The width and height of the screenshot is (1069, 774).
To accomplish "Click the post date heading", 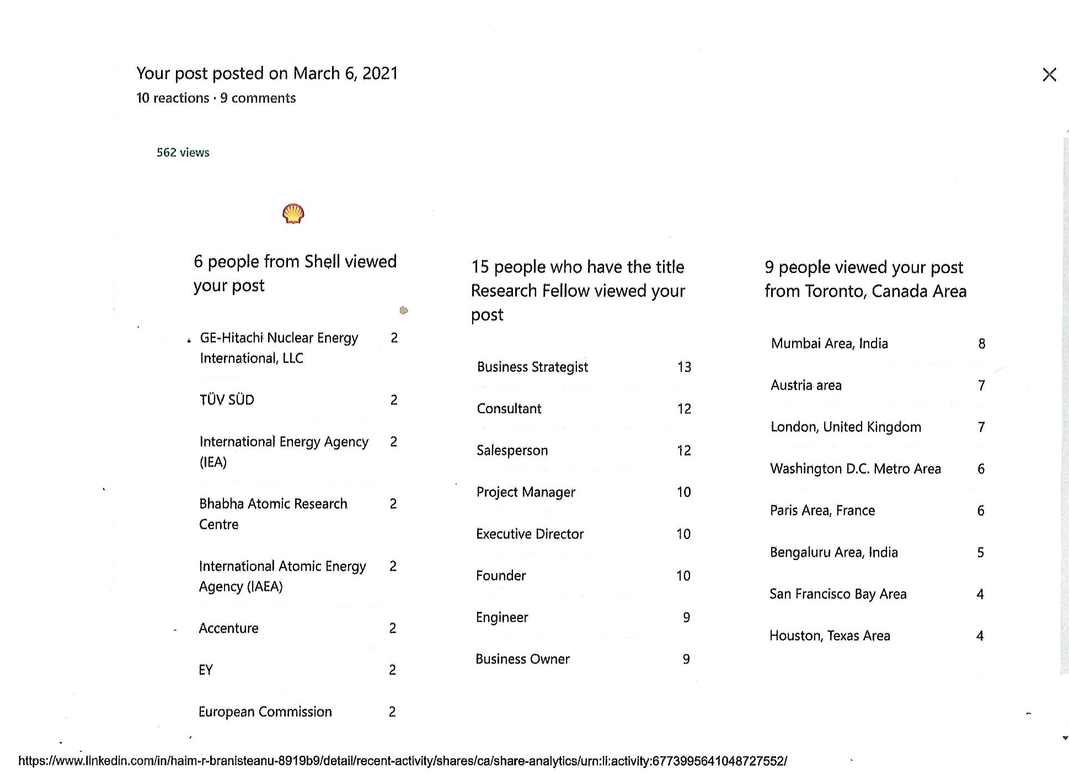I will coord(267,73).
